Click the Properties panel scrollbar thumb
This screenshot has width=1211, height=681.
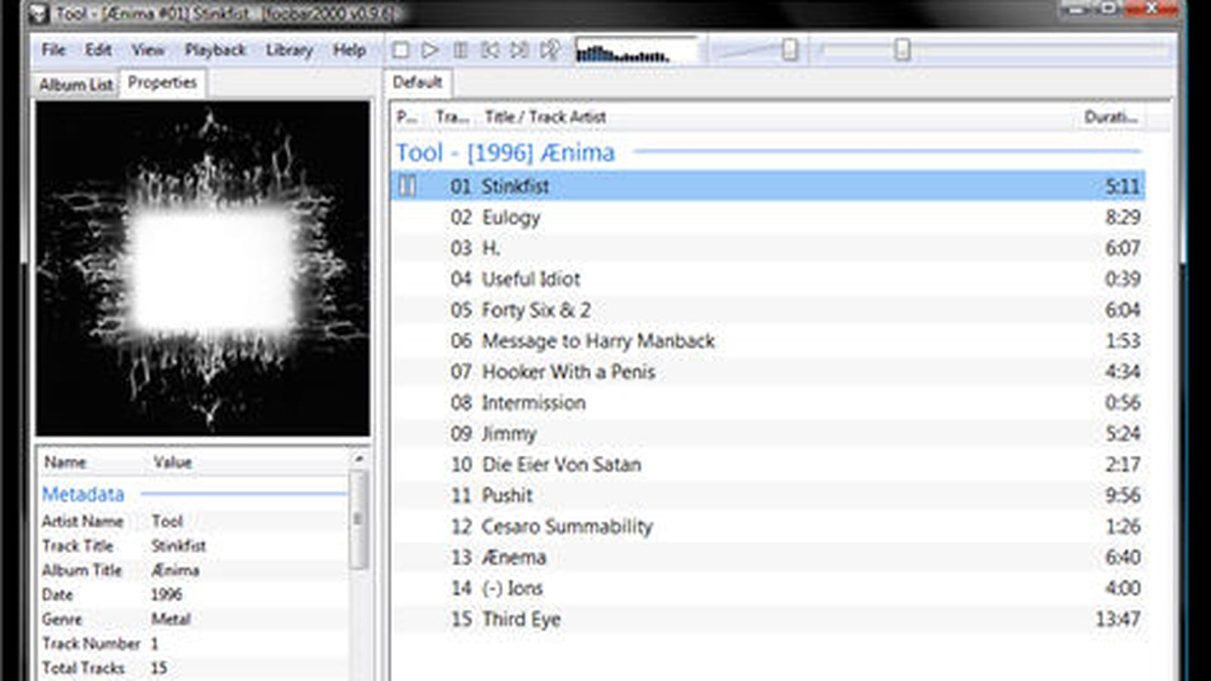pyautogui.click(x=359, y=519)
